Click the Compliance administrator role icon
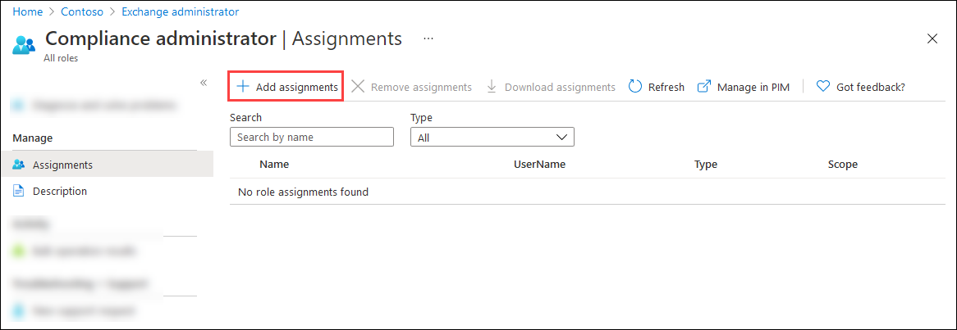 tap(24, 44)
